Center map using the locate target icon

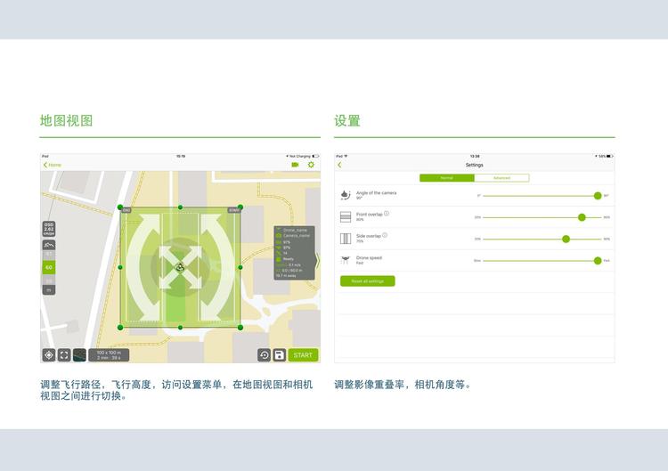pyautogui.click(x=49, y=354)
